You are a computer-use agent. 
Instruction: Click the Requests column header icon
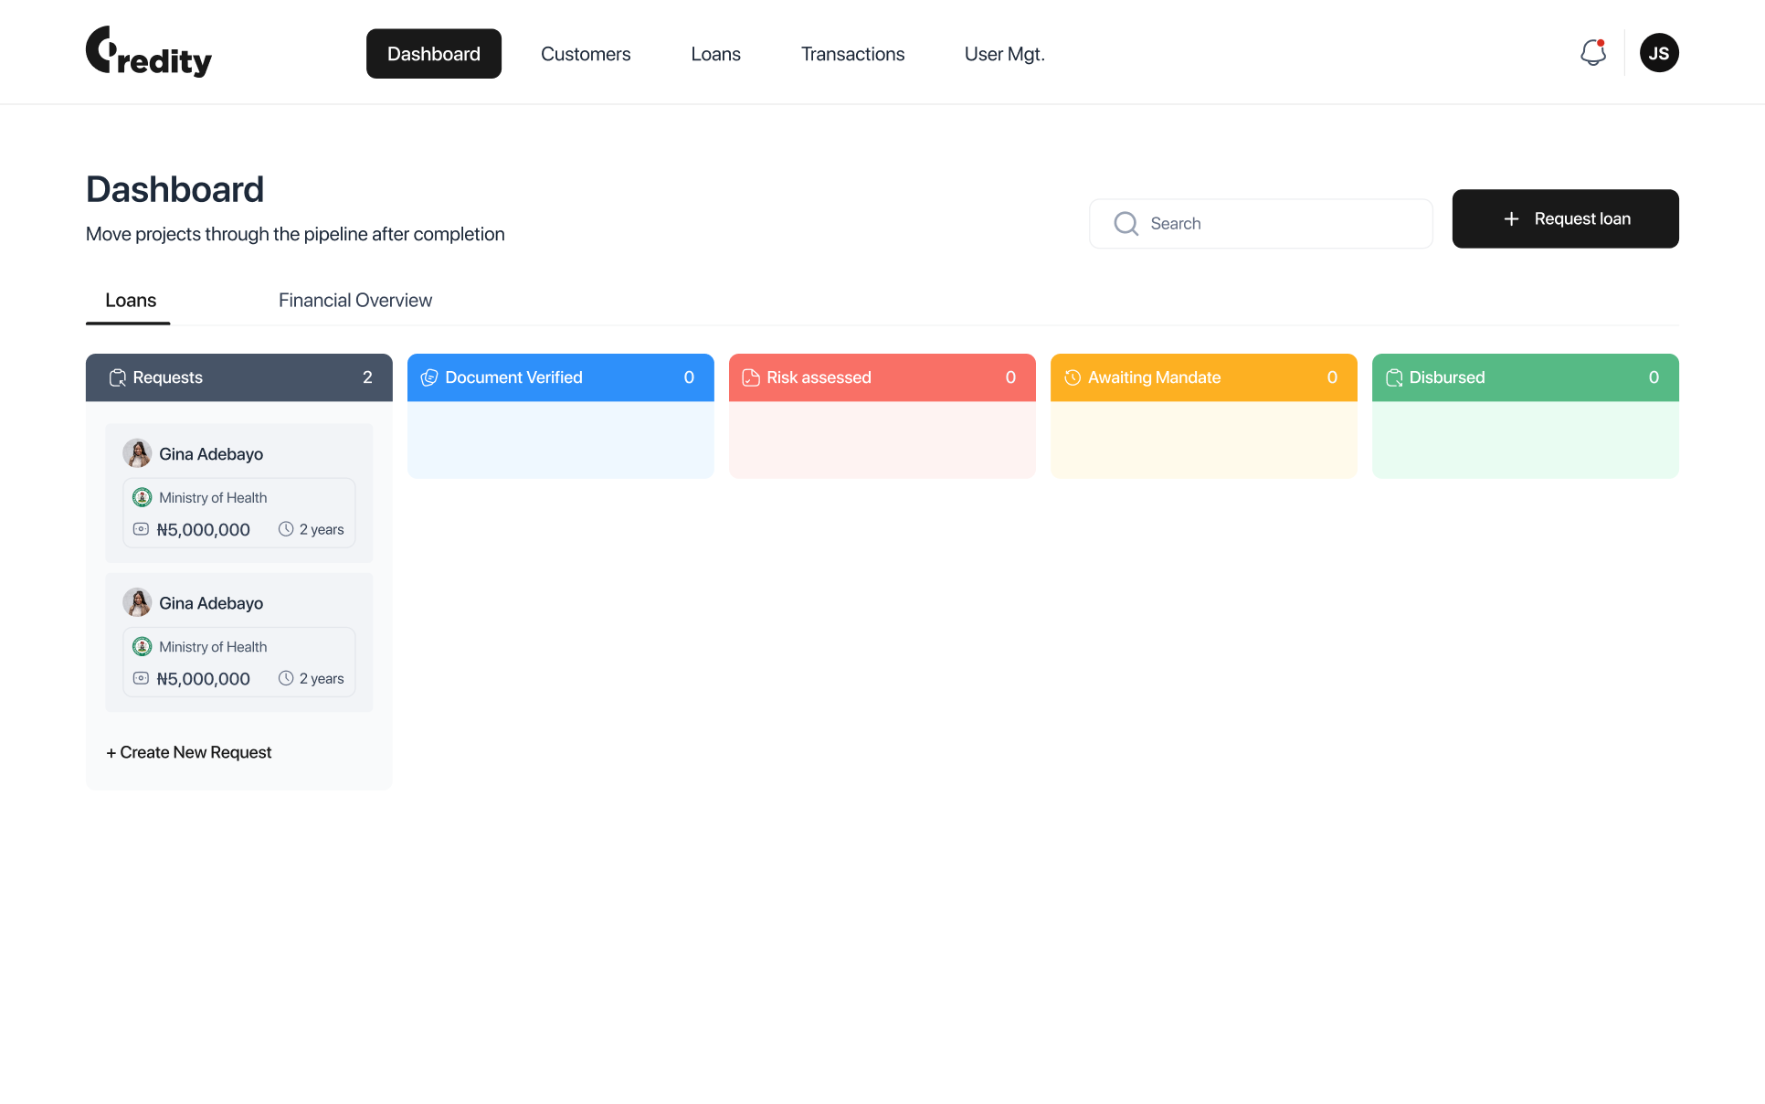pos(118,377)
